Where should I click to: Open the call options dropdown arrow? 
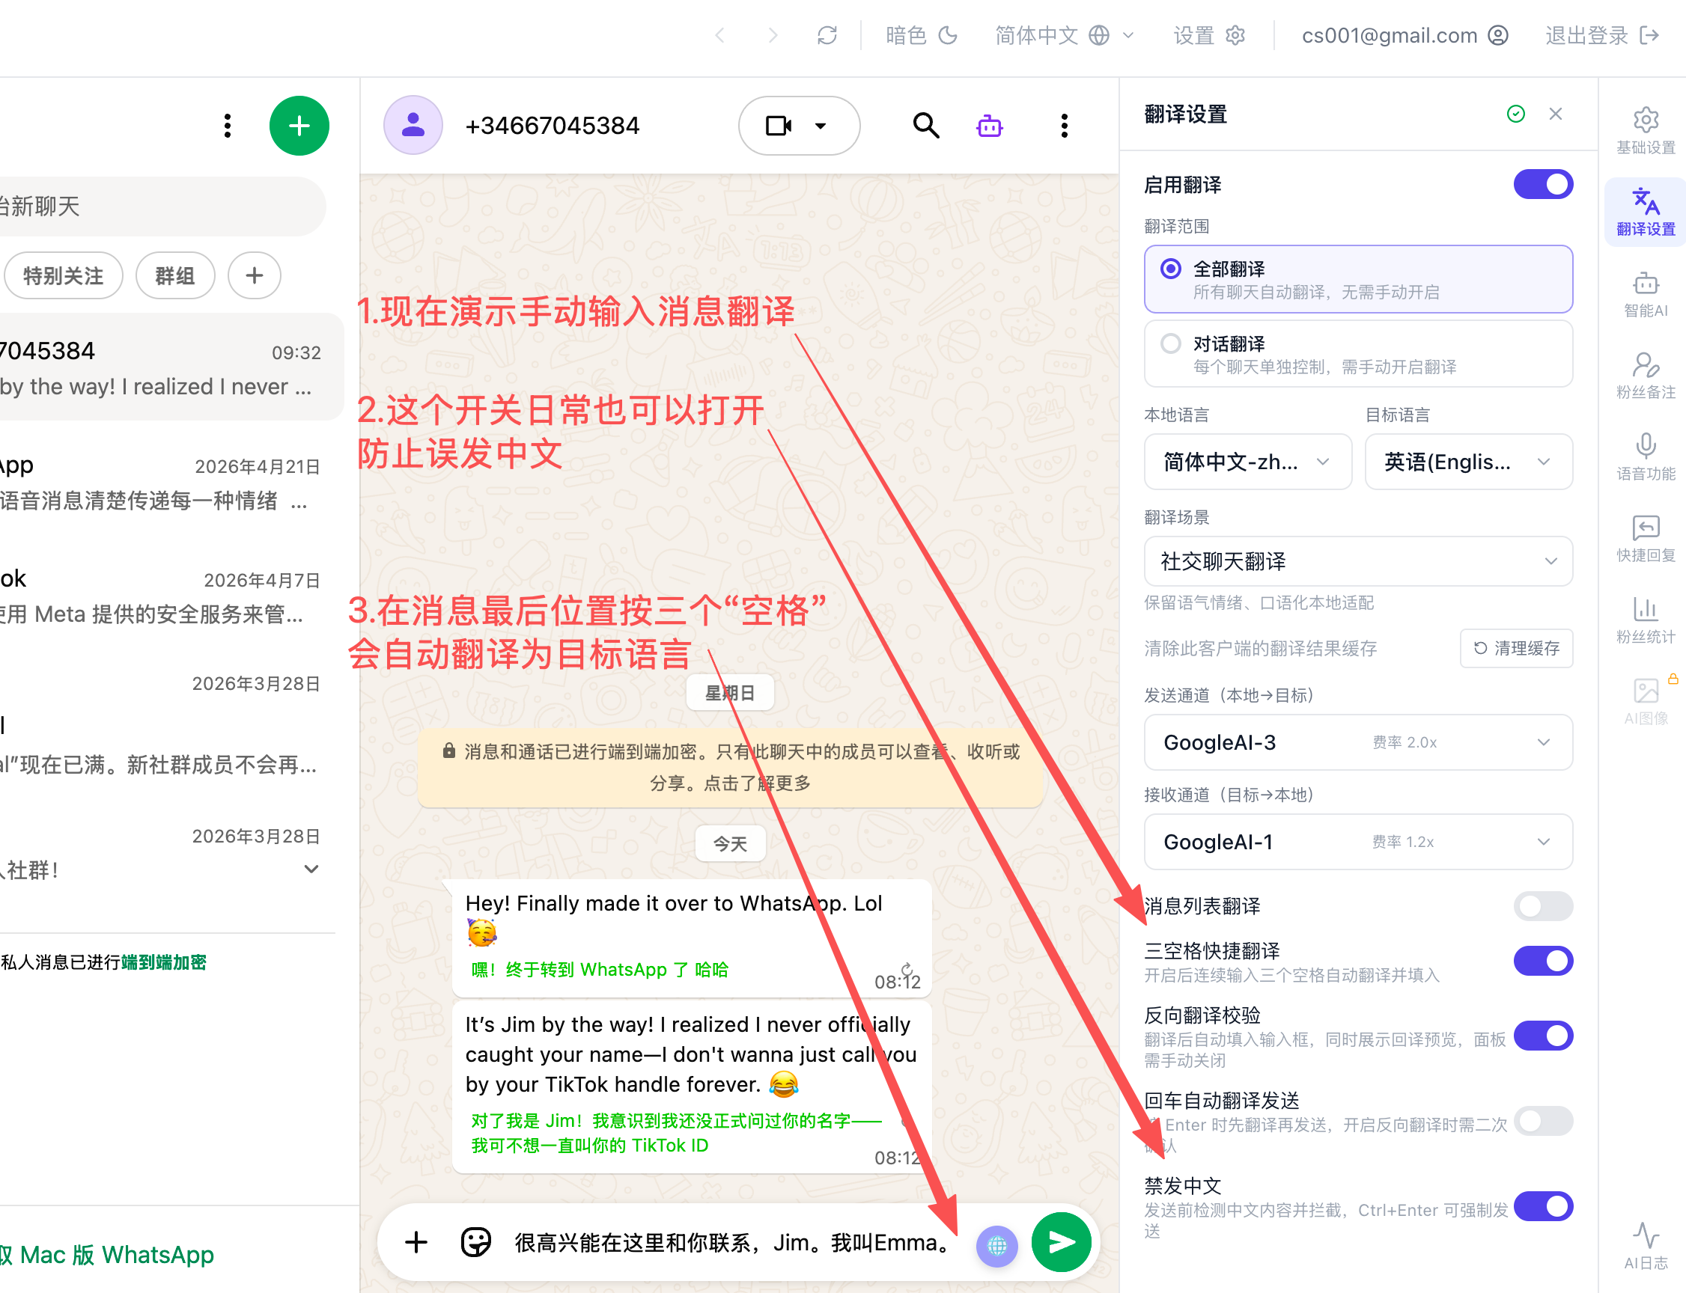tap(821, 126)
